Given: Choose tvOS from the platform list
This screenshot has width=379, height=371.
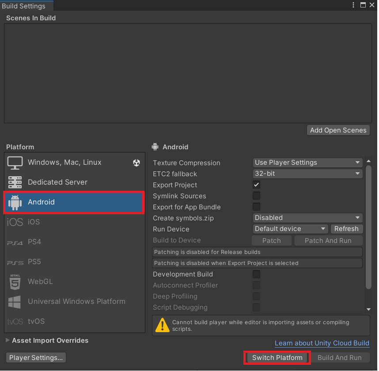Looking at the screenshot, I should click(x=75, y=322).
